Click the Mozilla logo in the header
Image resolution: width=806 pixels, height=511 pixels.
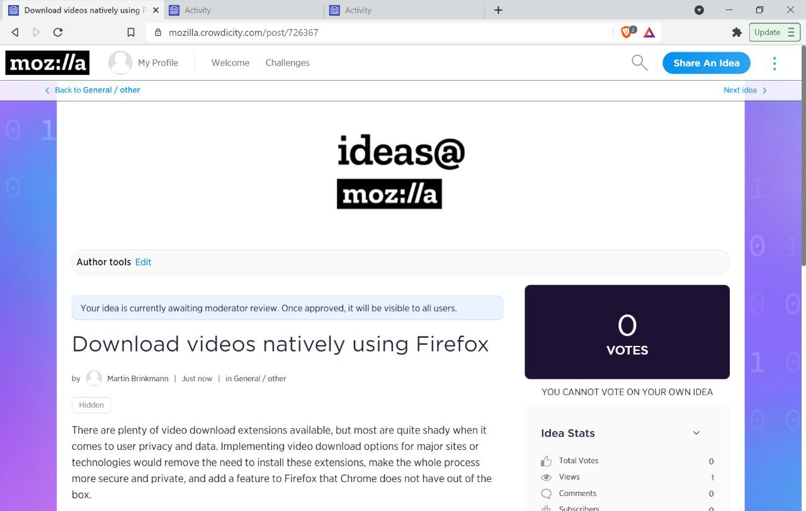click(x=47, y=62)
